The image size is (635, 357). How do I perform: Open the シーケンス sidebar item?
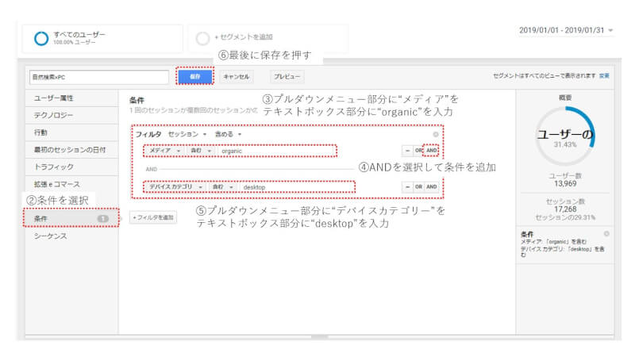(x=71, y=236)
